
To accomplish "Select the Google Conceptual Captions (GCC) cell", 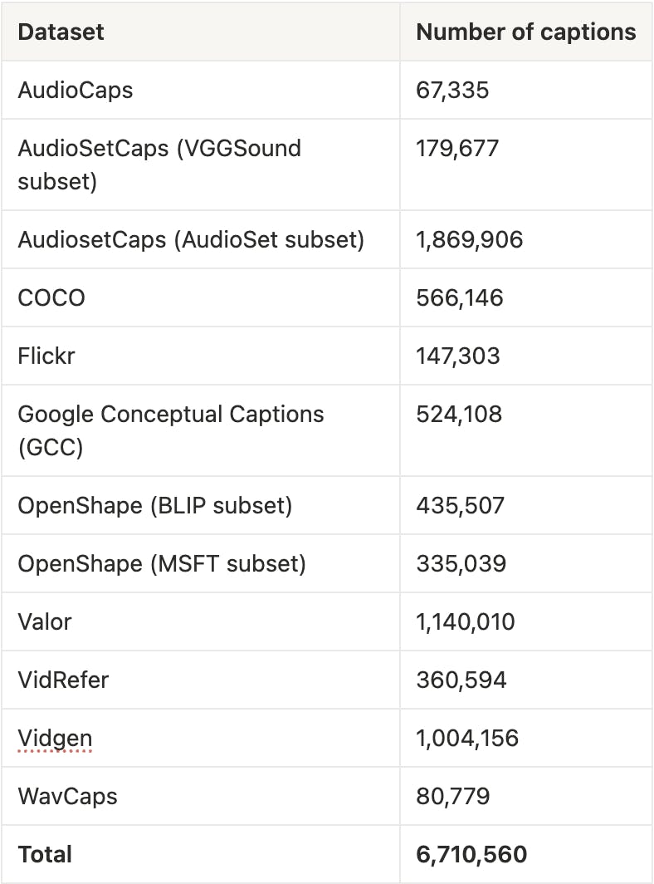I will (171, 430).
